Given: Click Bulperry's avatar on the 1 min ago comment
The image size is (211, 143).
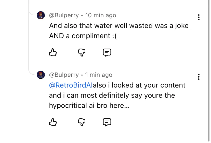Looking at the screenshot, I should pyautogui.click(x=41, y=75).
